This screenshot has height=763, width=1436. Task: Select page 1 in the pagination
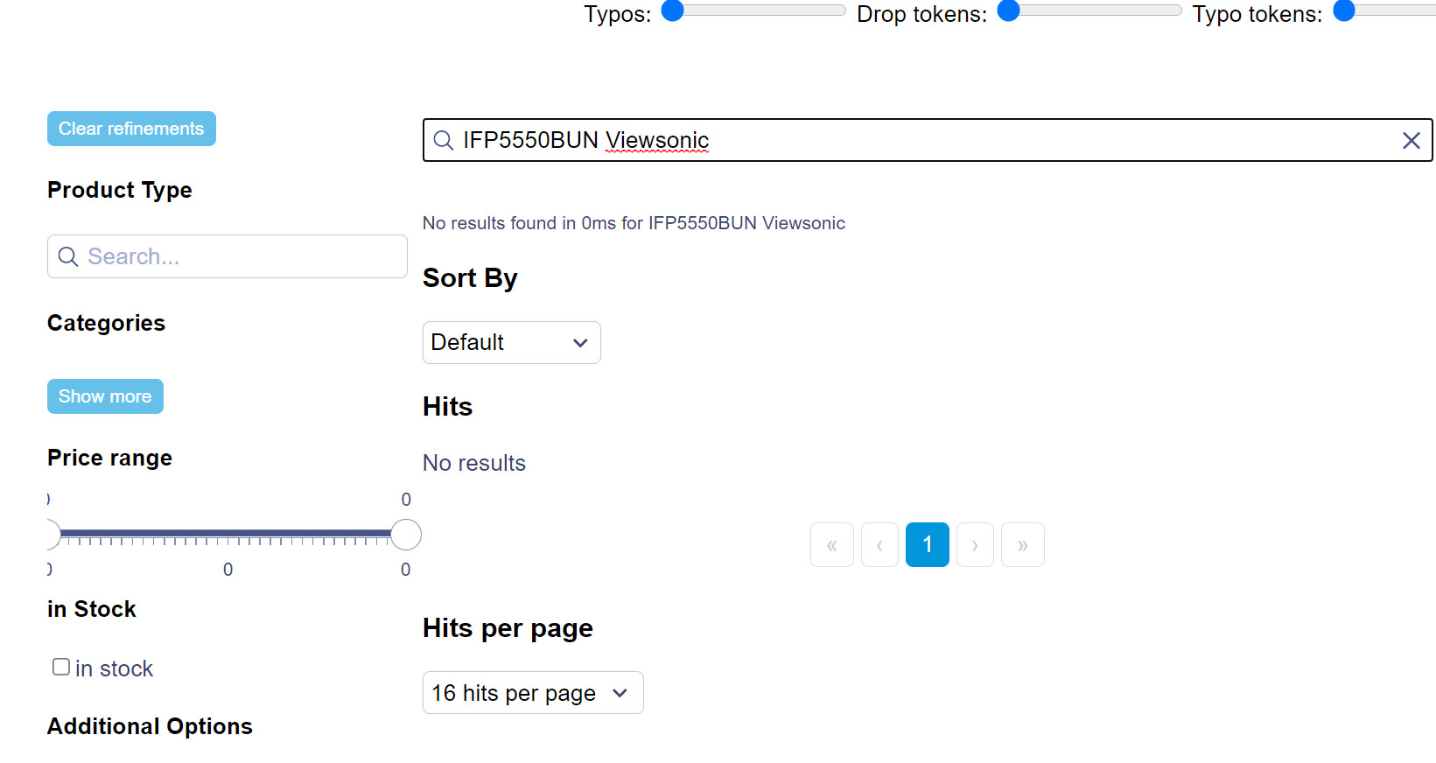pyautogui.click(x=927, y=544)
